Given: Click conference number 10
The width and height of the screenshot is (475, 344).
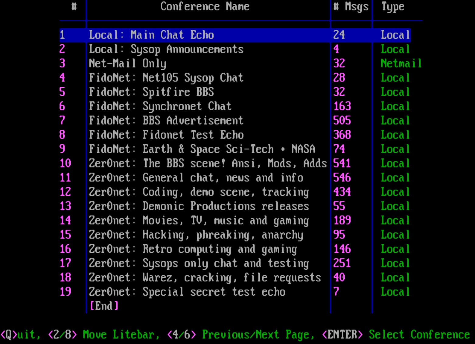Looking at the screenshot, I should click(x=65, y=163).
